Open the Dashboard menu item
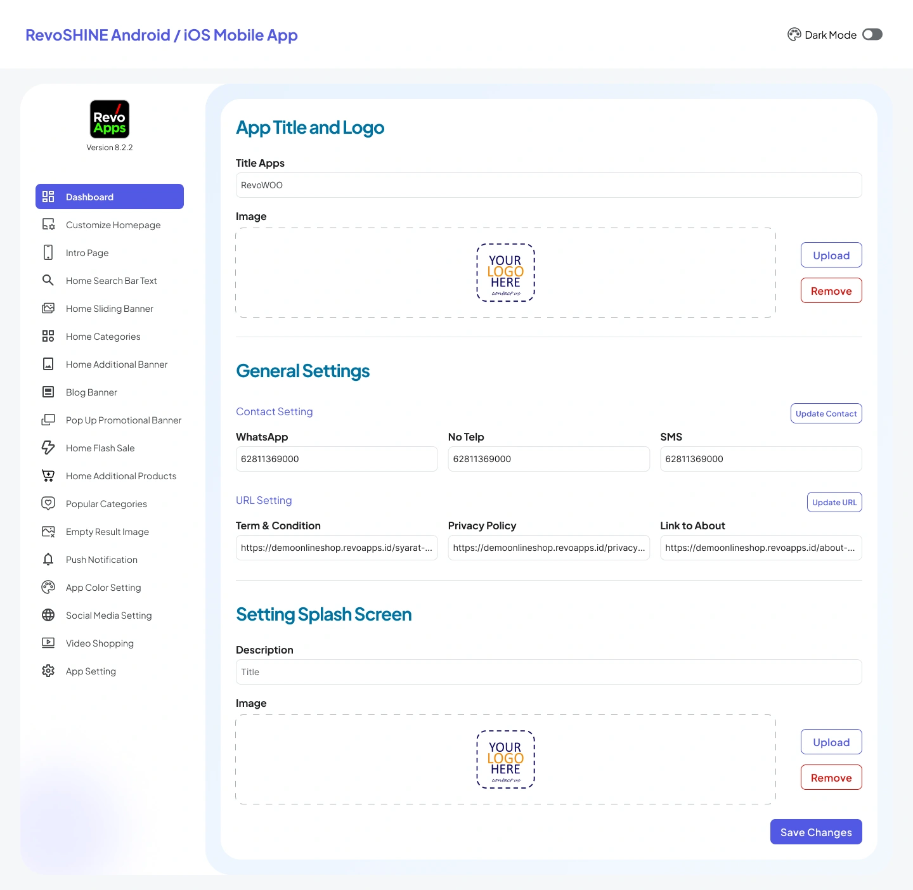 coord(110,197)
